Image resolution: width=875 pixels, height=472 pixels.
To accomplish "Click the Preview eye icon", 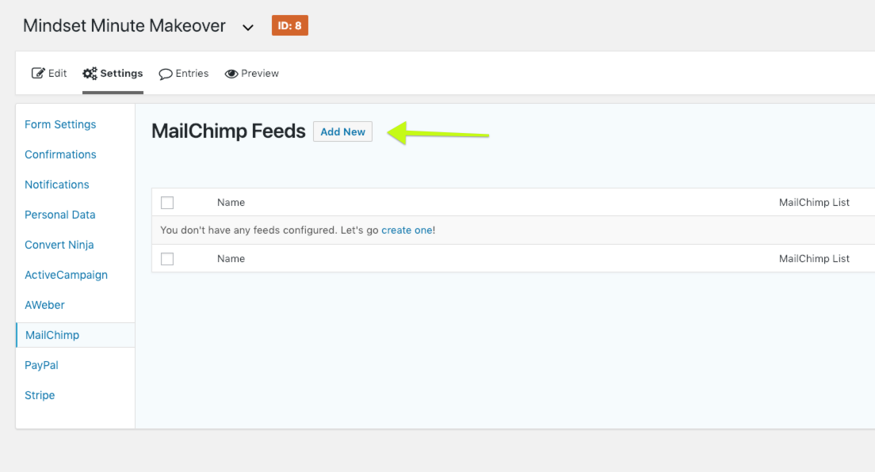I will pos(231,74).
